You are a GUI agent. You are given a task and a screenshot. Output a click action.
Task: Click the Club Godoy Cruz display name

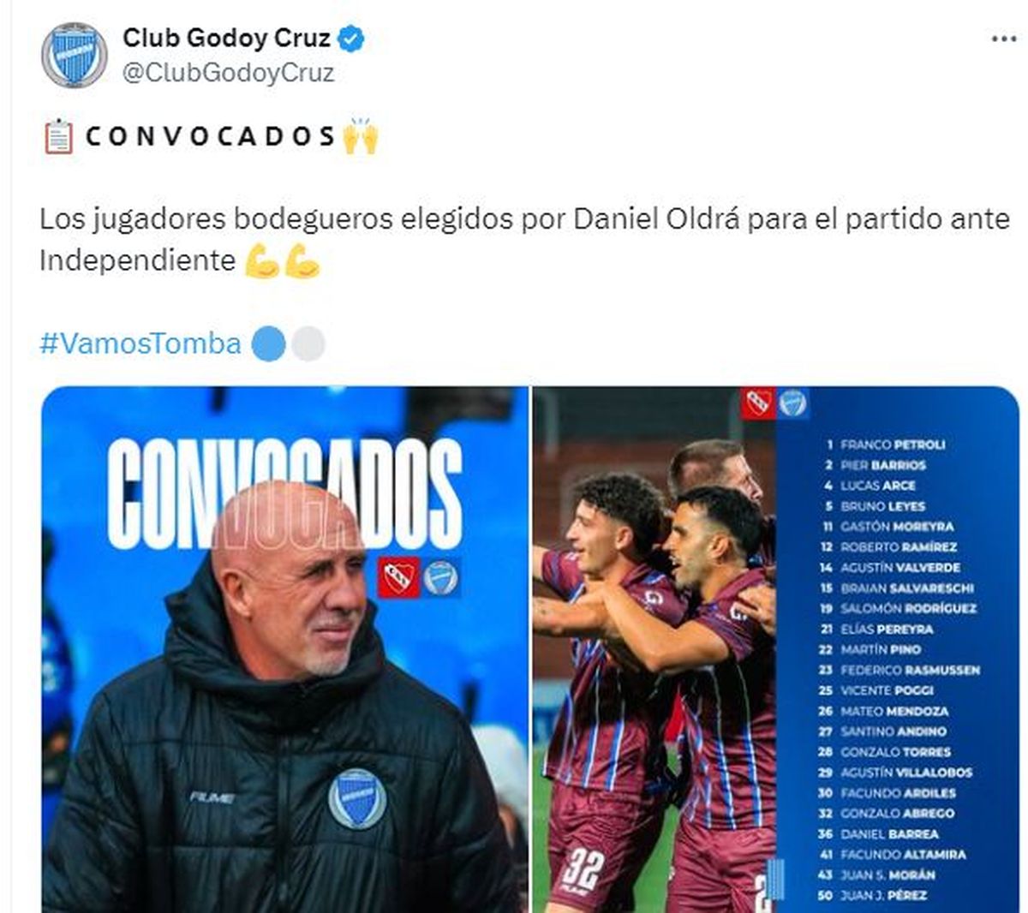[226, 39]
